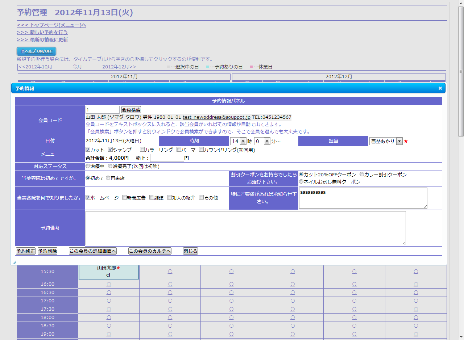Open the hour dropdown showing 14
464x340 pixels.
click(238, 141)
